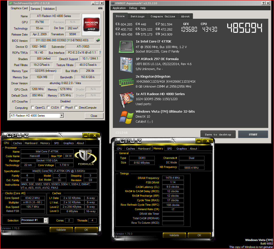Enable the OpenCL checkbox

click(33, 107)
